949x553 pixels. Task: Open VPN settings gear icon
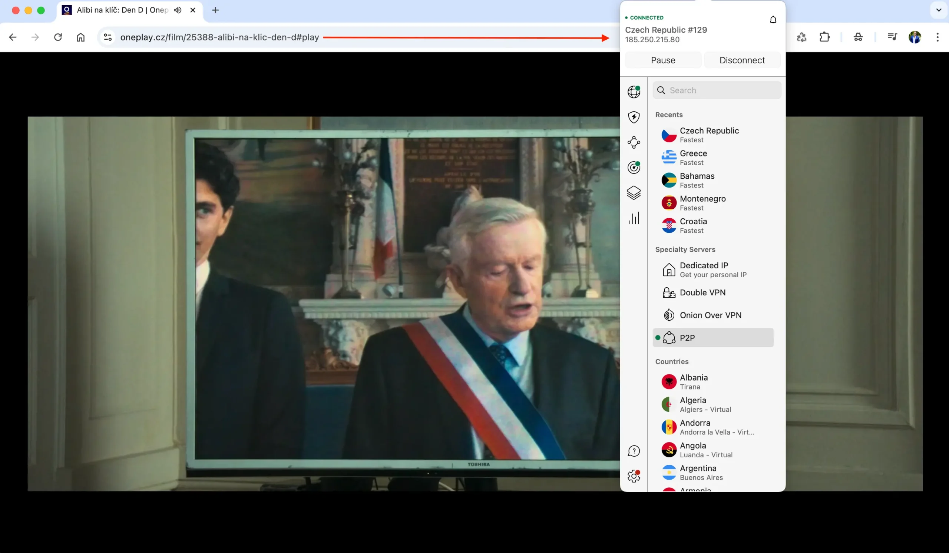click(x=634, y=476)
